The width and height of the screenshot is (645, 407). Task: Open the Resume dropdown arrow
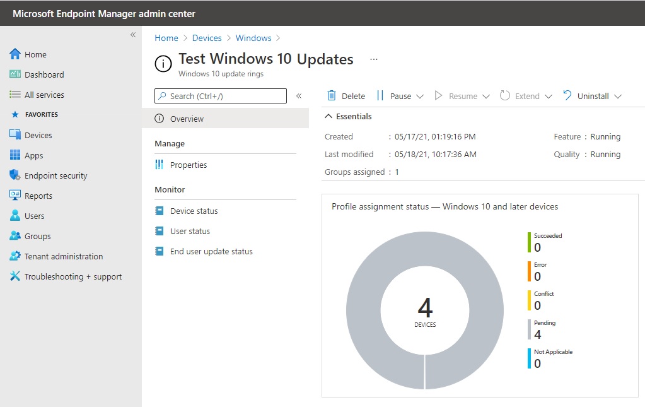tap(486, 97)
